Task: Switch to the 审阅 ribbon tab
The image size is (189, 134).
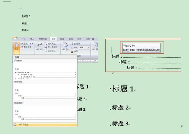Action: coord(71,39)
